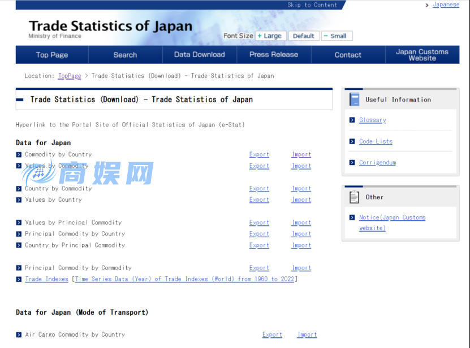Select the Large font size option

pos(270,36)
